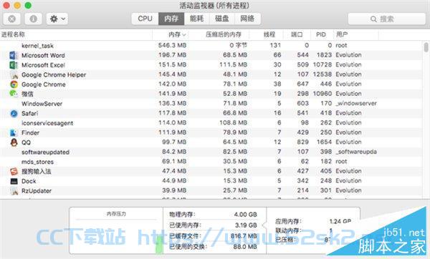The image size is (430, 259).
Task: Click the 已使用内存 3.19 GB value
Action: [x=246, y=225]
